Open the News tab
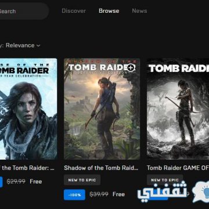This screenshot has height=209, width=209. [139, 11]
